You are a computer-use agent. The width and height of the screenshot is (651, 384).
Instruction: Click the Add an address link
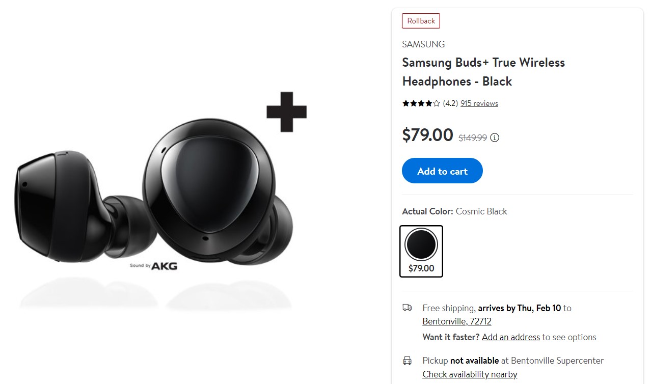click(x=510, y=337)
